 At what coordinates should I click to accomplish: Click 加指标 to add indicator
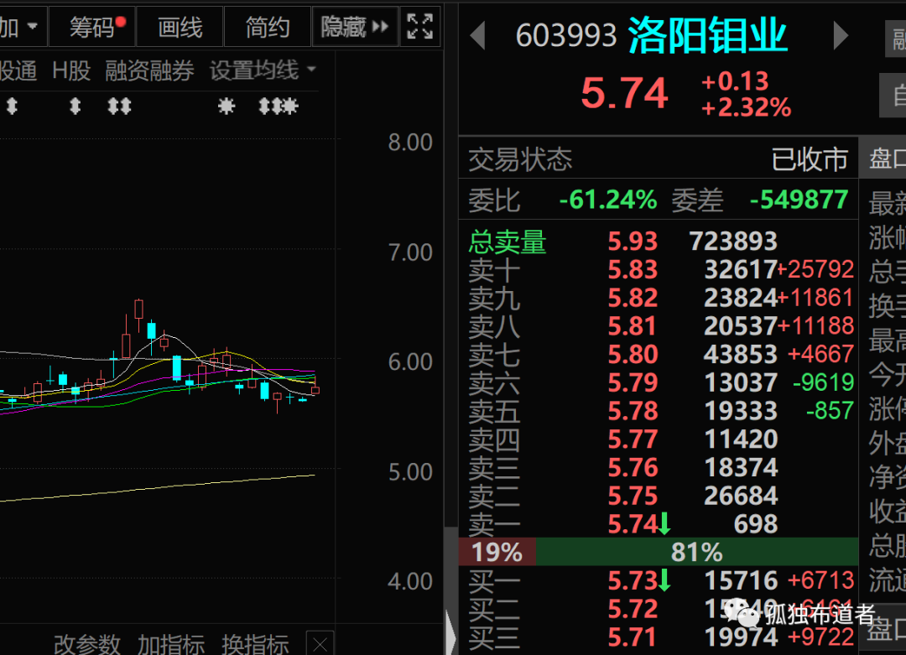[x=171, y=644]
